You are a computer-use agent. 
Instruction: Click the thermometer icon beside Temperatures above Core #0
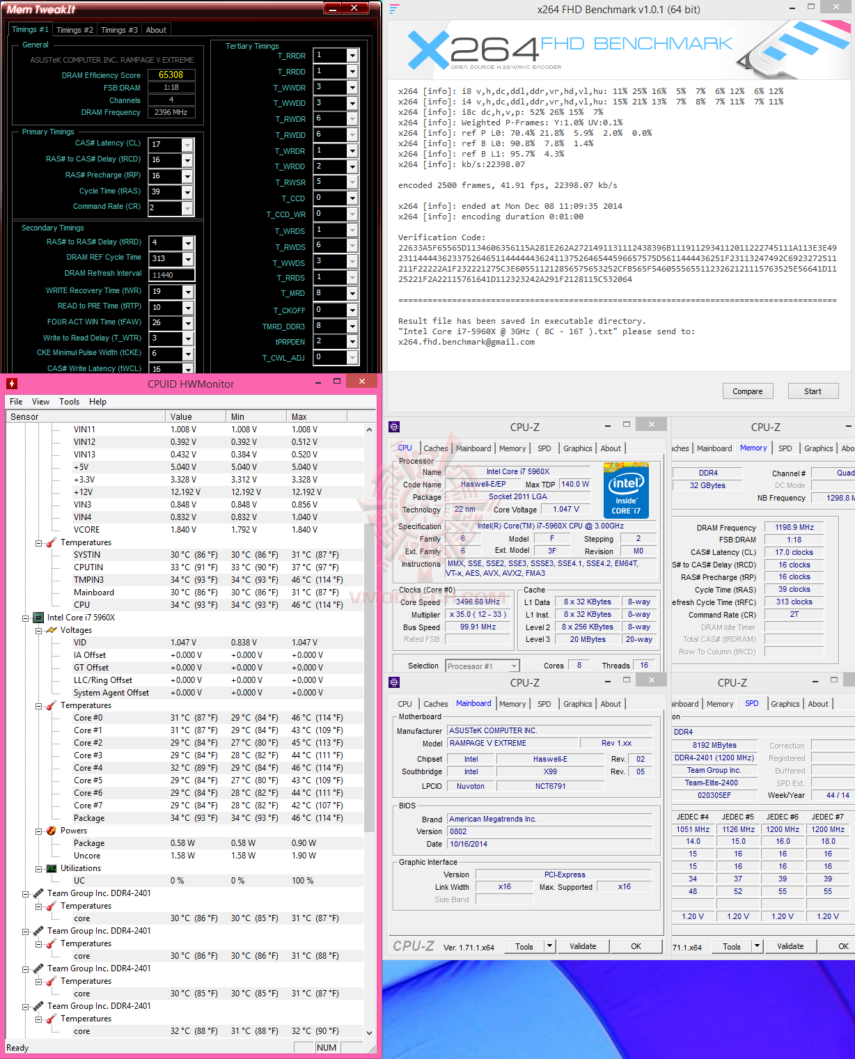point(52,705)
